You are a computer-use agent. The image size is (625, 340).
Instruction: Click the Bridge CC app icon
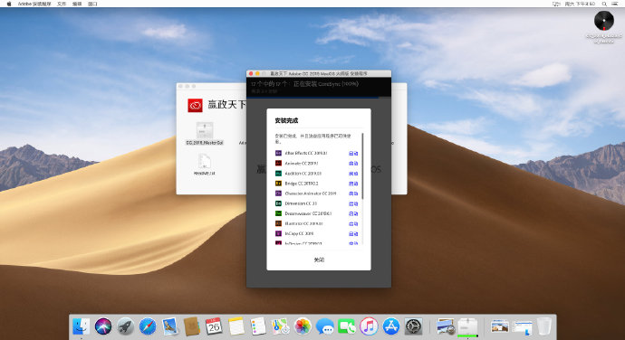pyautogui.click(x=278, y=184)
